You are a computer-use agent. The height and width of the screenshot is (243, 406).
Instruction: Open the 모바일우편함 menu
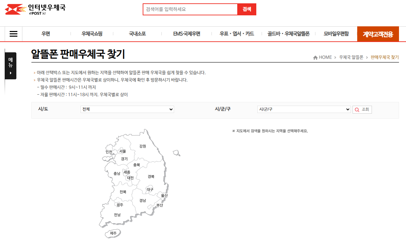click(x=336, y=34)
